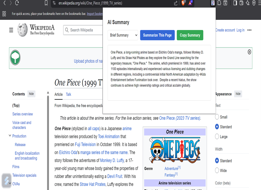This screenshot has height=190, width=261.
Task: Reload the page with the refresh icon
Action: (x=17, y=3)
